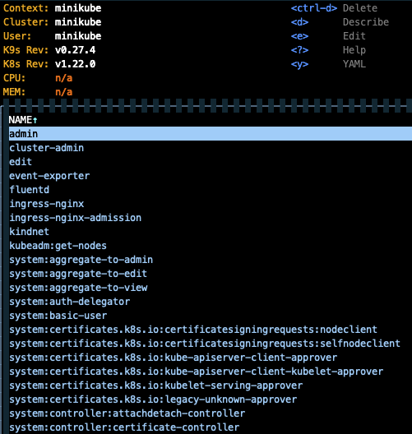412x434 pixels.
Task: Select system:aggregate-to-admin row
Action: [211, 260]
